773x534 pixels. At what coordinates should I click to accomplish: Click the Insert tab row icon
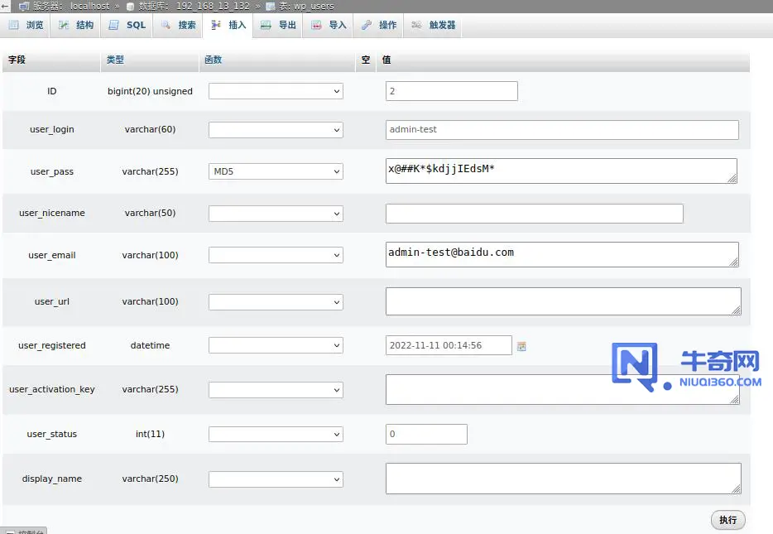tap(216, 25)
